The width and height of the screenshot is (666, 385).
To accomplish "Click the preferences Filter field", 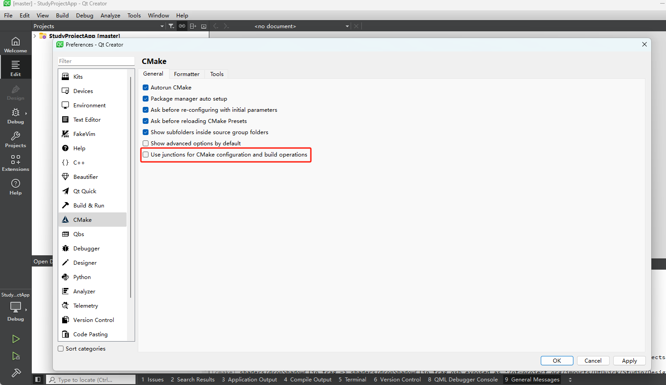I will click(x=96, y=61).
